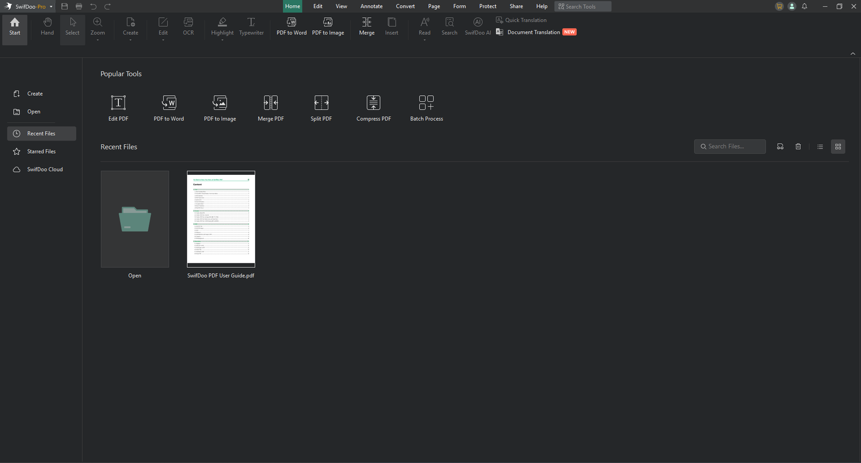Launch SwifDoo AI assistant
The width and height of the screenshot is (861, 463).
(478, 26)
